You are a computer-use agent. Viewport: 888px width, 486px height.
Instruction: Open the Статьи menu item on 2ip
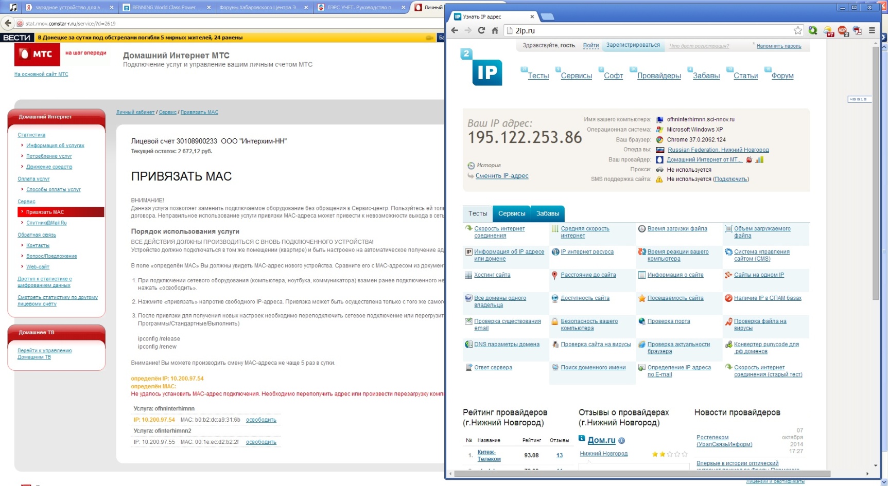[745, 76]
